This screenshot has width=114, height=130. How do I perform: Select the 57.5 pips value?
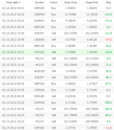[108, 84]
